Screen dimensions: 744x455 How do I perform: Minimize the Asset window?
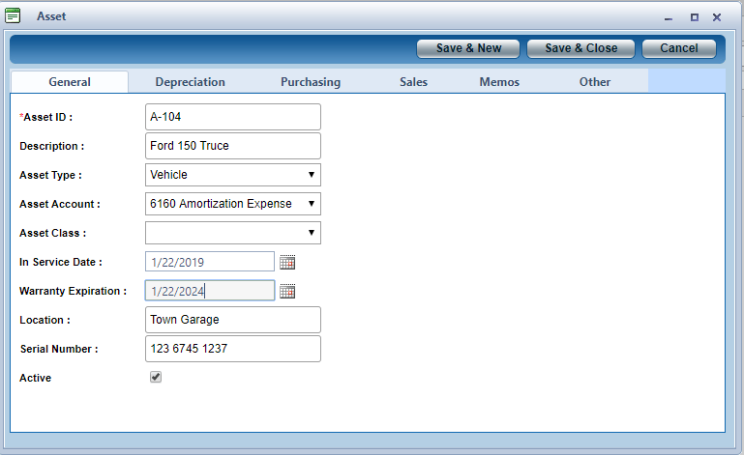click(669, 17)
